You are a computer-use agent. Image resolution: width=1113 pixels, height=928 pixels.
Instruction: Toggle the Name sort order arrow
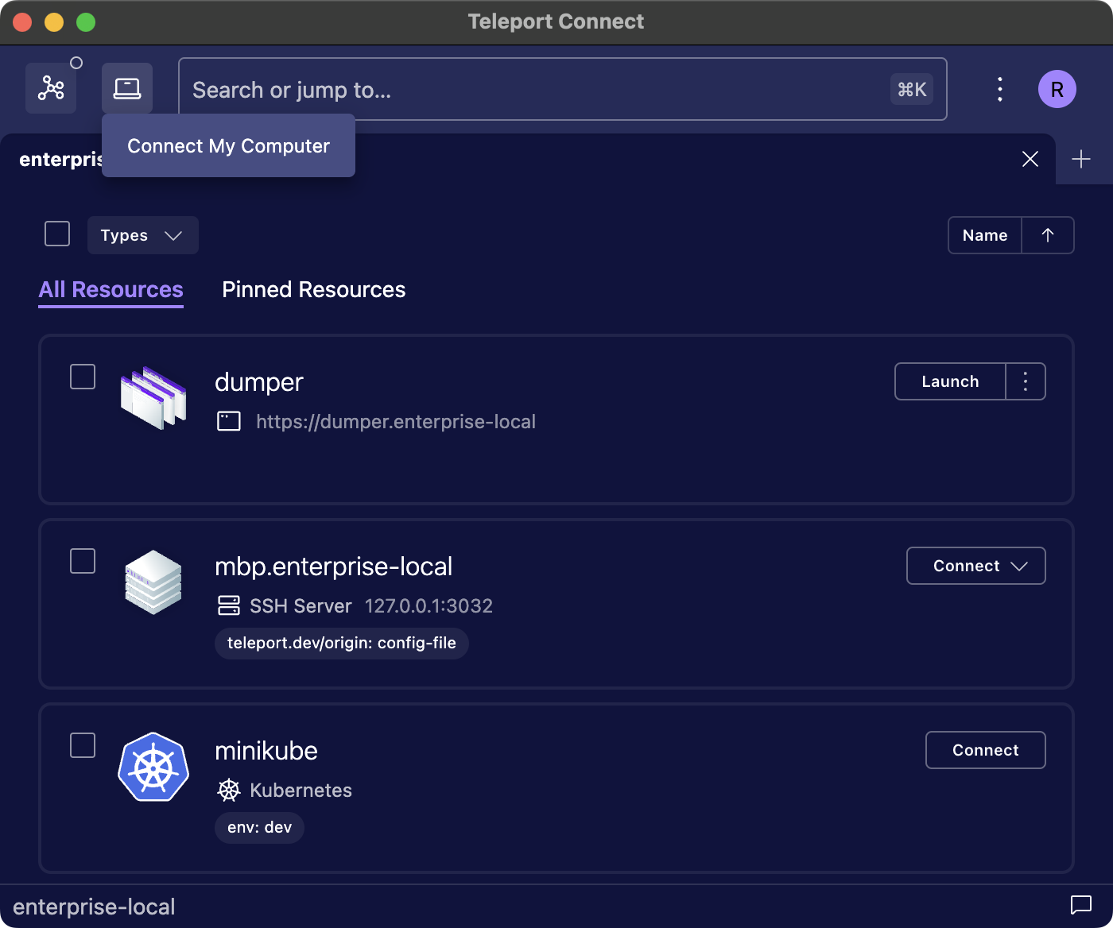click(1047, 235)
